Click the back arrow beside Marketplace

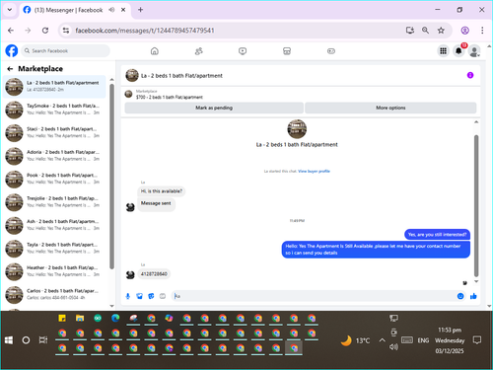(10, 69)
